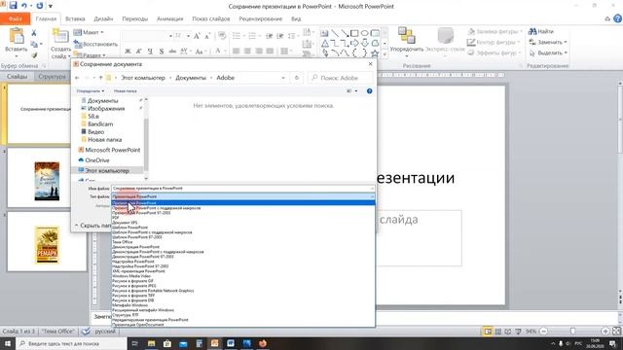This screenshot has width=623, height=350.
Task: Click the Format Painter brush icon
Action: (34, 55)
